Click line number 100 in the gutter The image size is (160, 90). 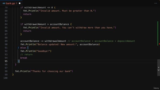point(5,78)
